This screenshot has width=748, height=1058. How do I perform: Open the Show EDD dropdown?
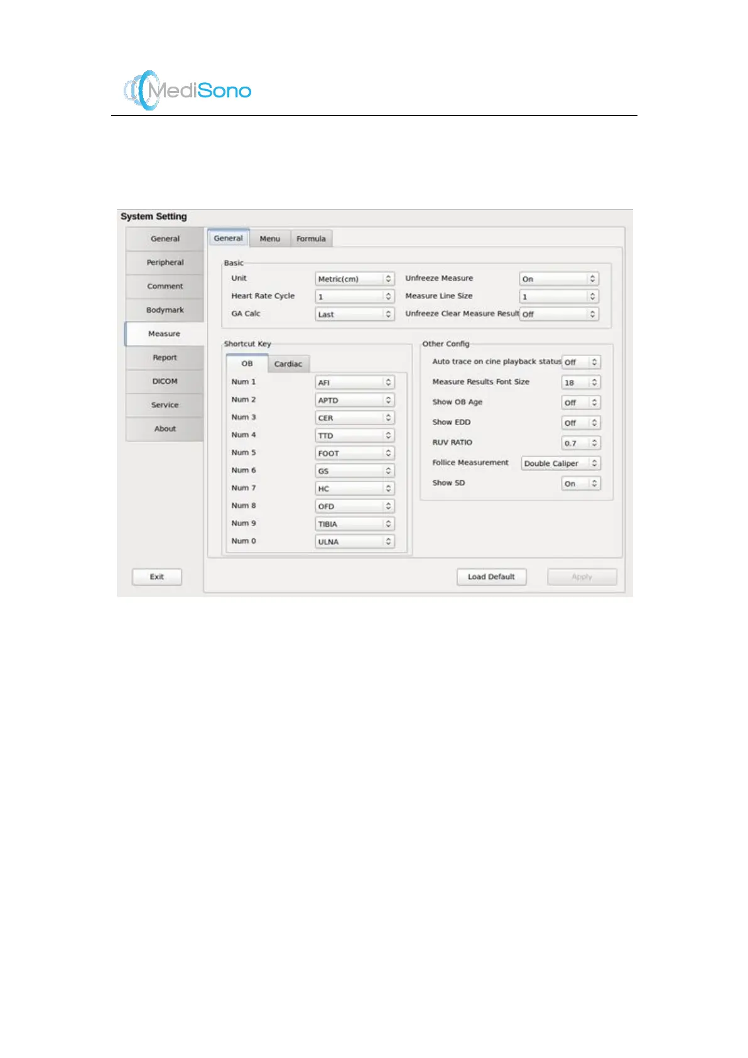(581, 423)
